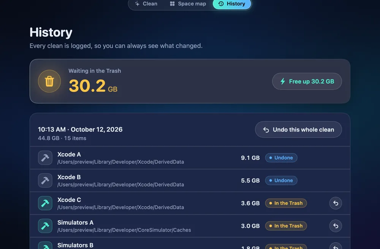Click the yellow trash can icon
Viewport: 380px width, 249px height.
[x=49, y=81]
